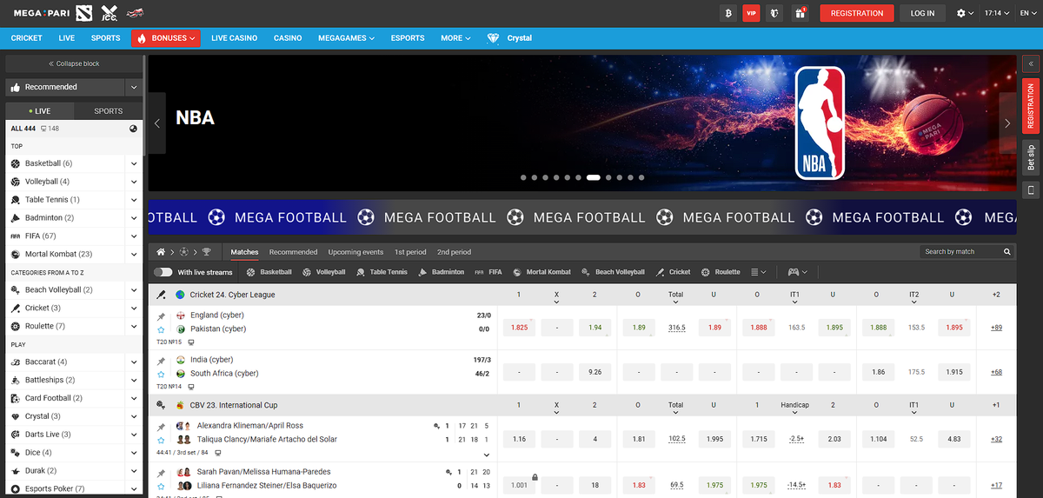The width and height of the screenshot is (1043, 498).
Task: Click the search magnifier in match search
Action: (x=1007, y=252)
